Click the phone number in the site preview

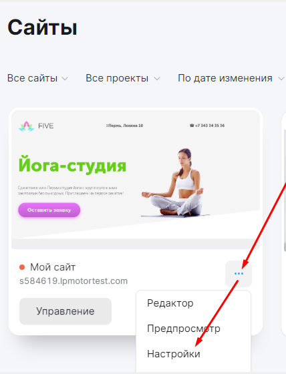[x=207, y=126]
